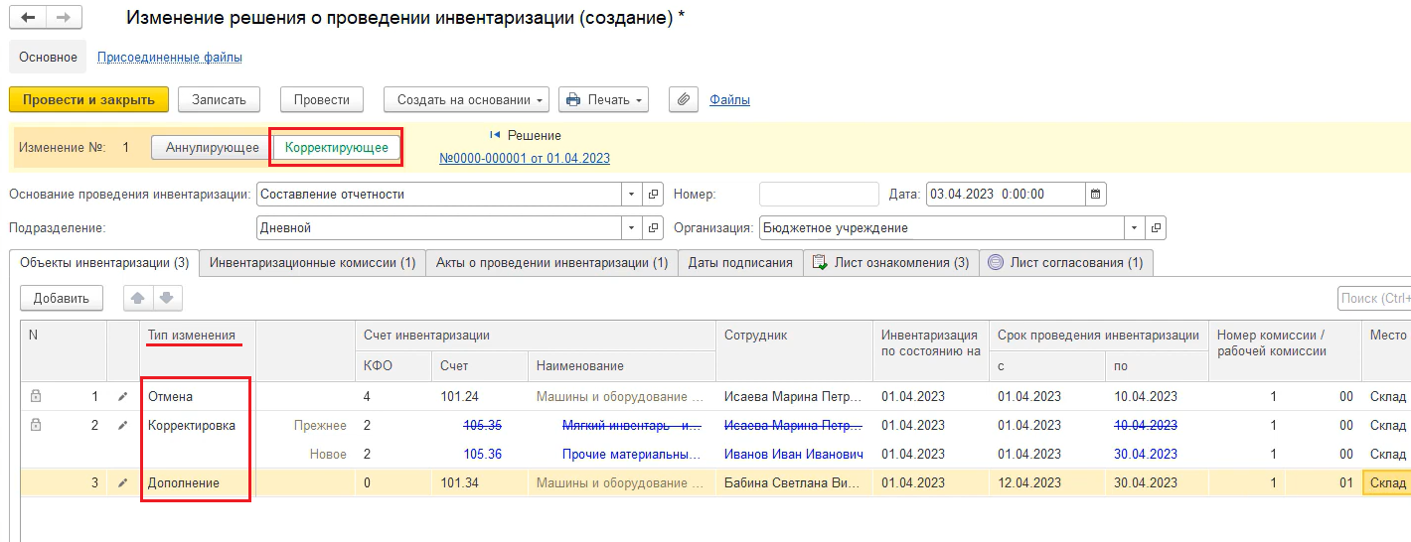This screenshot has width=1411, height=542.
Task: Click the Записать button
Action: pyautogui.click(x=219, y=99)
